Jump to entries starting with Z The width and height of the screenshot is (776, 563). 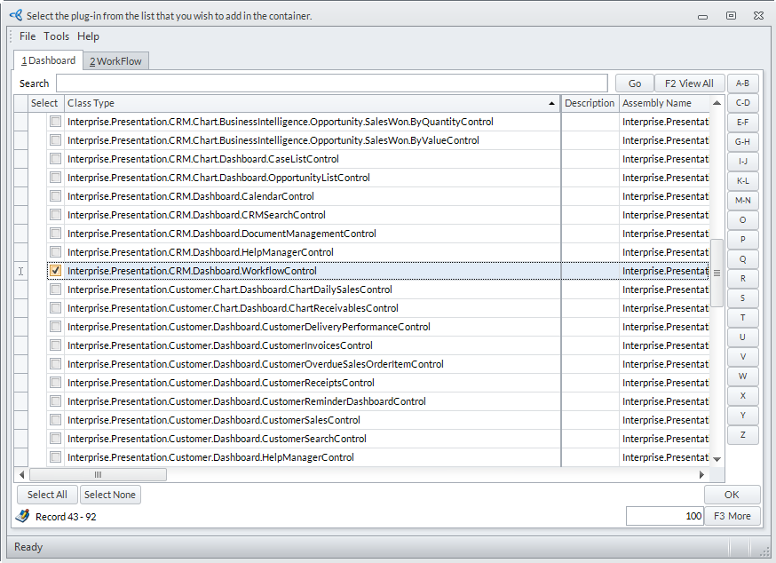742,435
